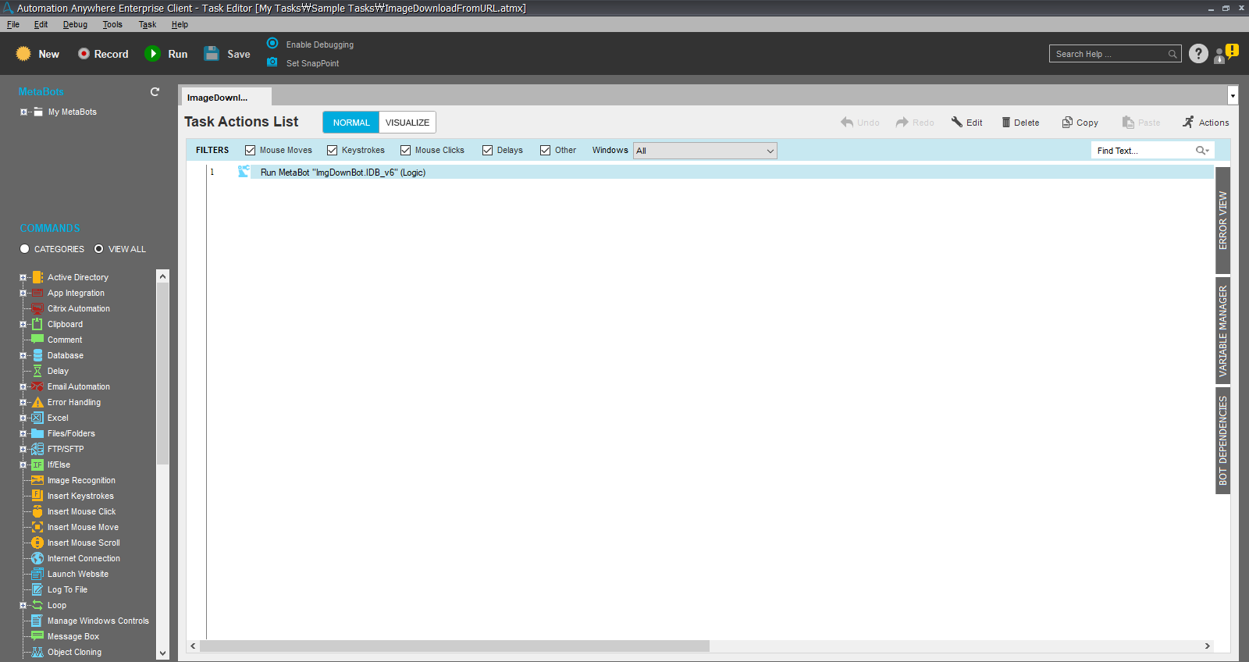Screen dimensions: 1249x662
Task: Select the Object Cloning command icon
Action: click(x=37, y=652)
